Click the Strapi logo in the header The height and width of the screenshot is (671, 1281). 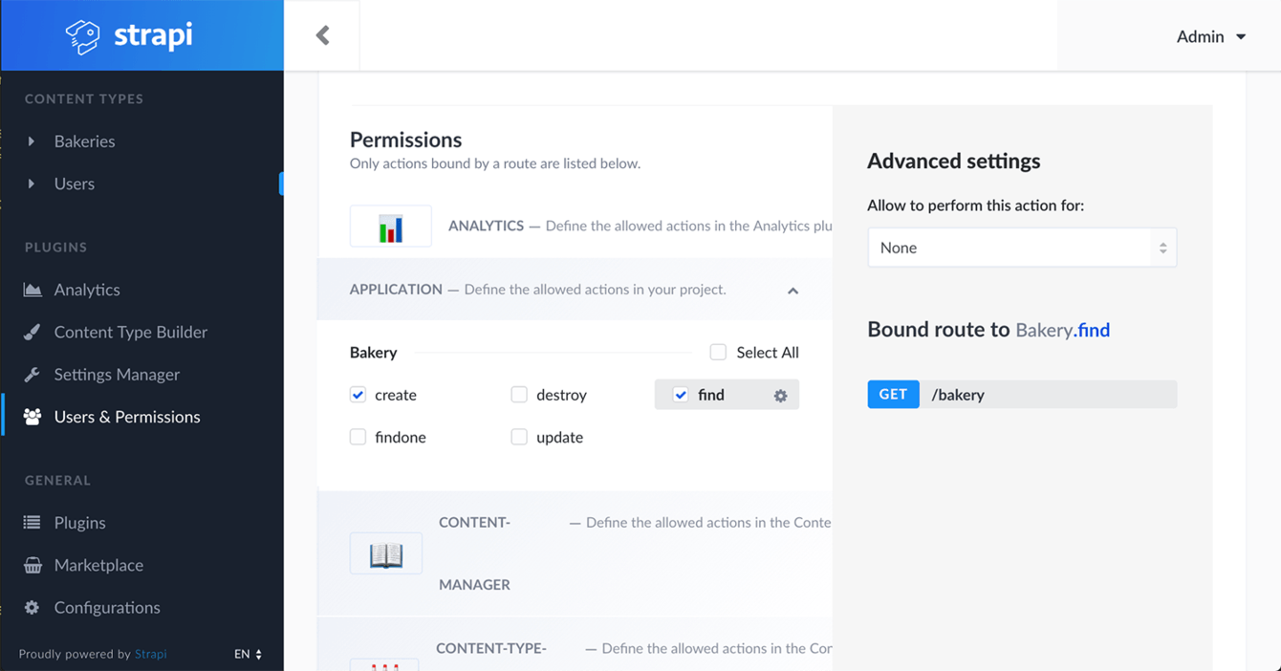coord(129,36)
